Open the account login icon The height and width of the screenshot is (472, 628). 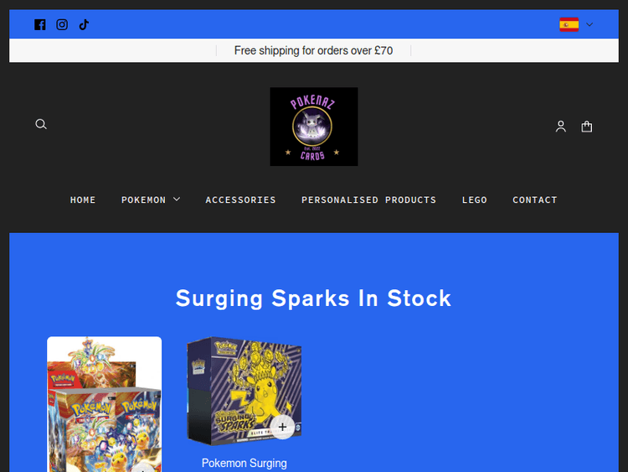(561, 127)
